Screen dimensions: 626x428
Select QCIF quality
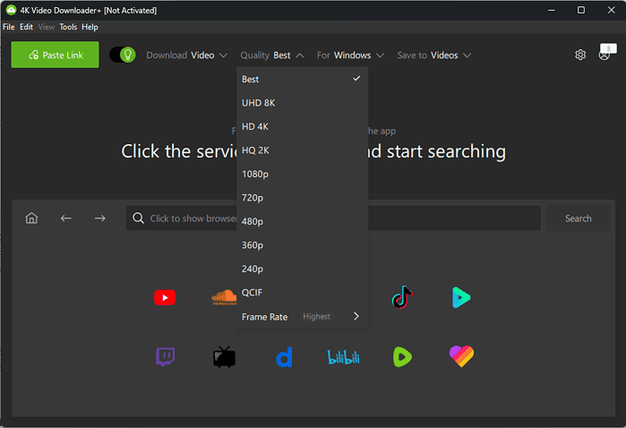coord(302,293)
